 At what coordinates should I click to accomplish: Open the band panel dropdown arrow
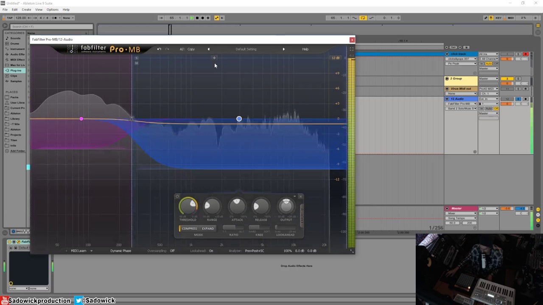[x=294, y=196]
